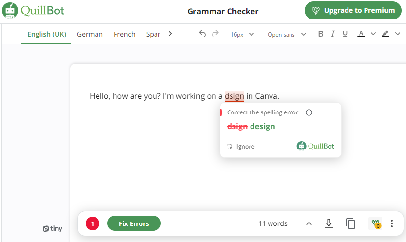The image size is (406, 242).
Task: Apply the text color
Action: click(361, 34)
